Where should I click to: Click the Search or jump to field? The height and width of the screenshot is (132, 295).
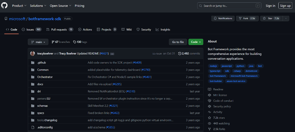pyautogui.click(x=229, y=6)
